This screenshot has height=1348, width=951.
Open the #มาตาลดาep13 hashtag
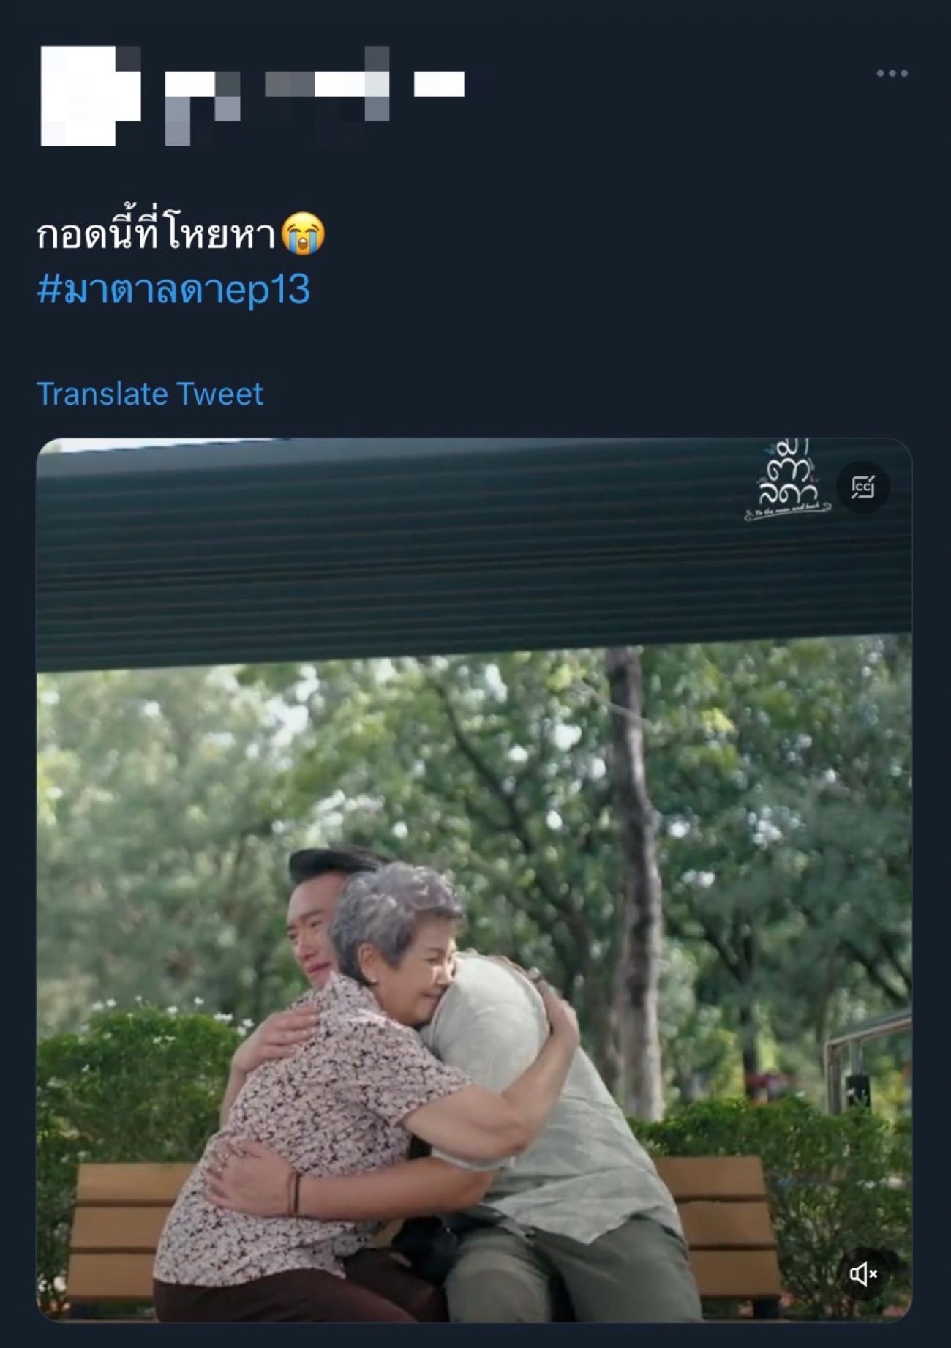coord(173,289)
